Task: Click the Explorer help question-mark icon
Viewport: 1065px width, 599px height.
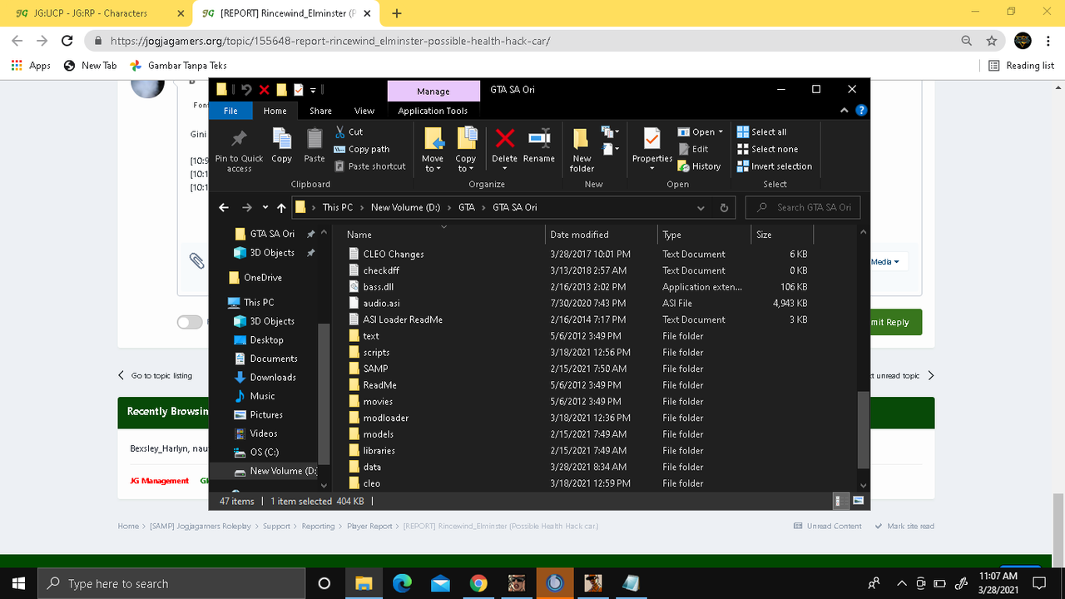Action: click(x=861, y=110)
